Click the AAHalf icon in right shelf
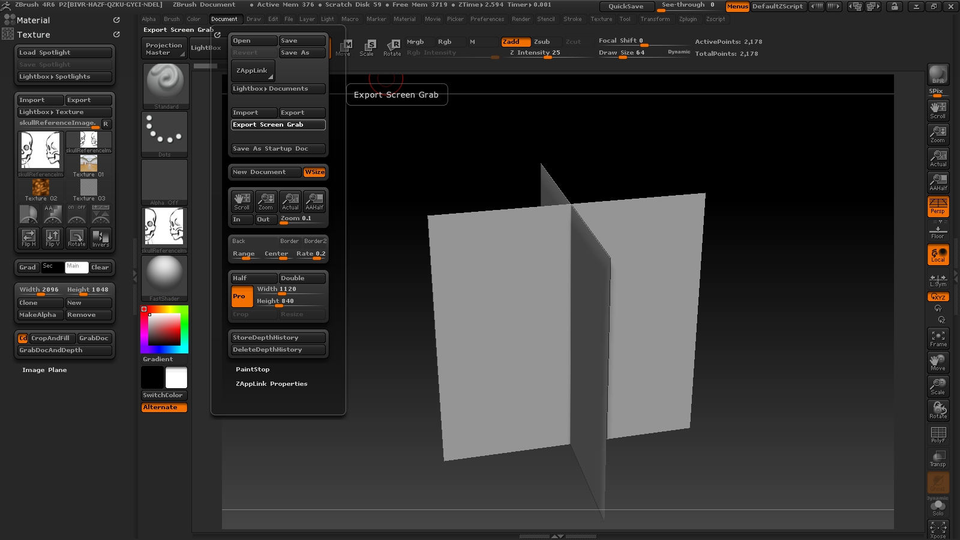The height and width of the screenshot is (540, 960). pyautogui.click(x=938, y=182)
